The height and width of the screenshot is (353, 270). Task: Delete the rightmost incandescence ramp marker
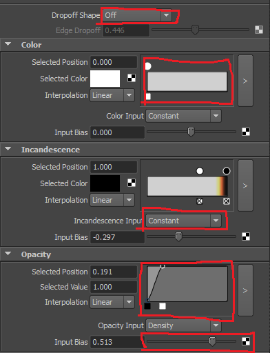click(x=227, y=201)
